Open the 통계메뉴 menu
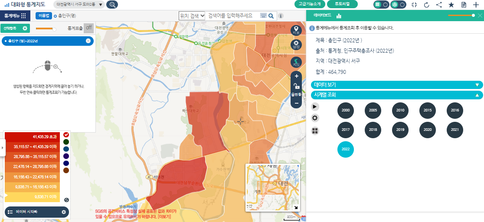The width and height of the screenshot is (484, 222). point(15,16)
